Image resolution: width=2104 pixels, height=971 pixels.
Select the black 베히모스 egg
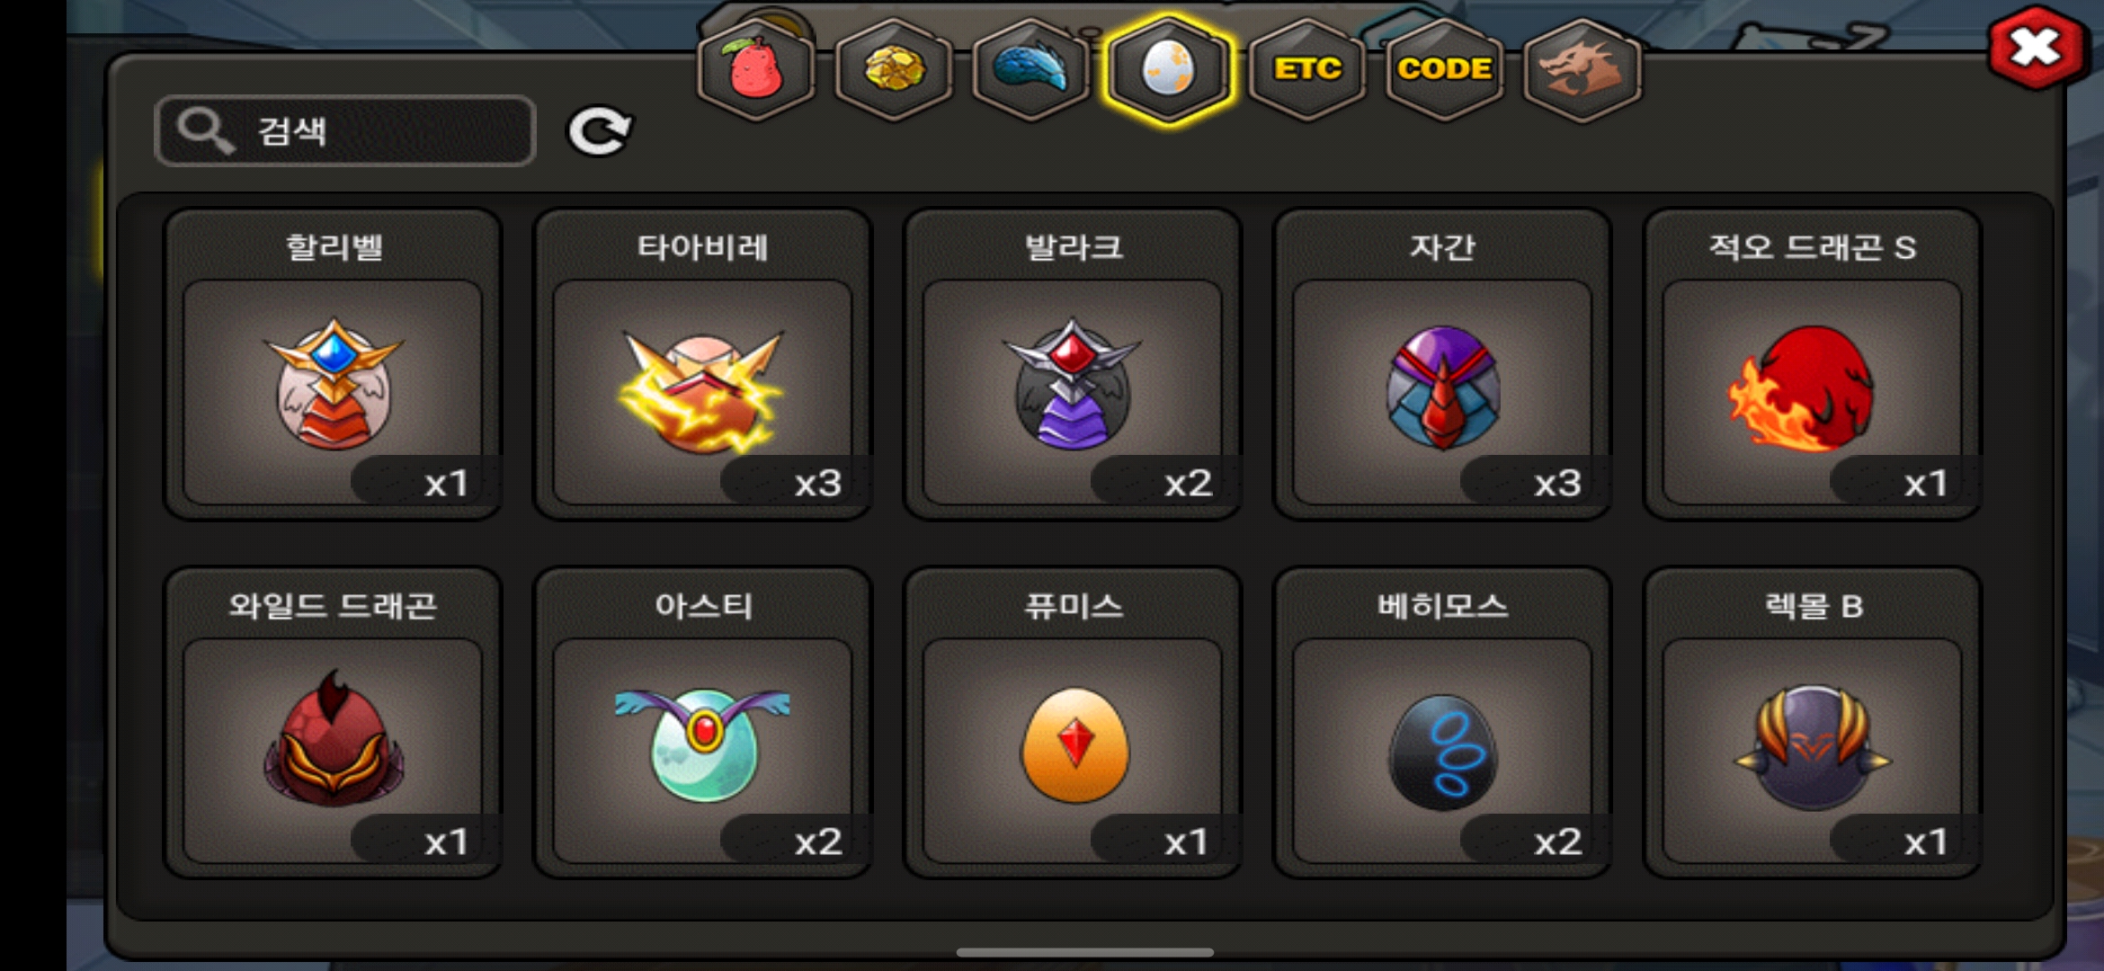click(1442, 723)
